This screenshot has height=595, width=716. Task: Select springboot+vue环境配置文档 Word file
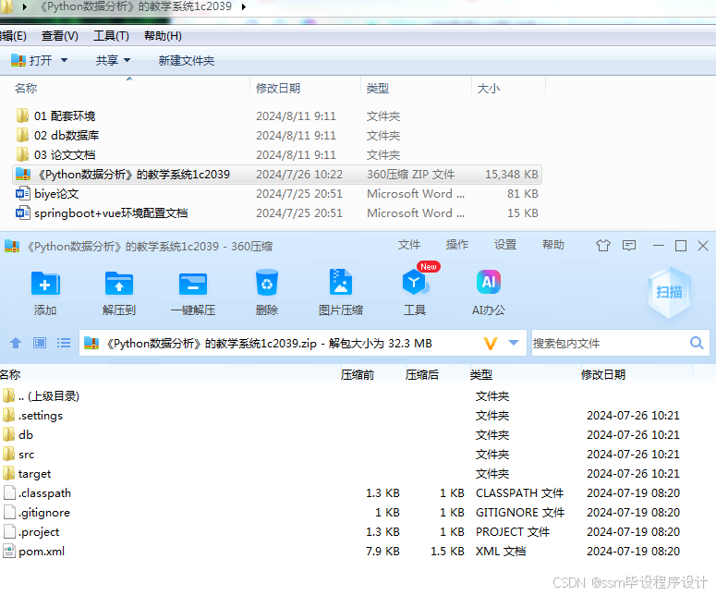(102, 213)
